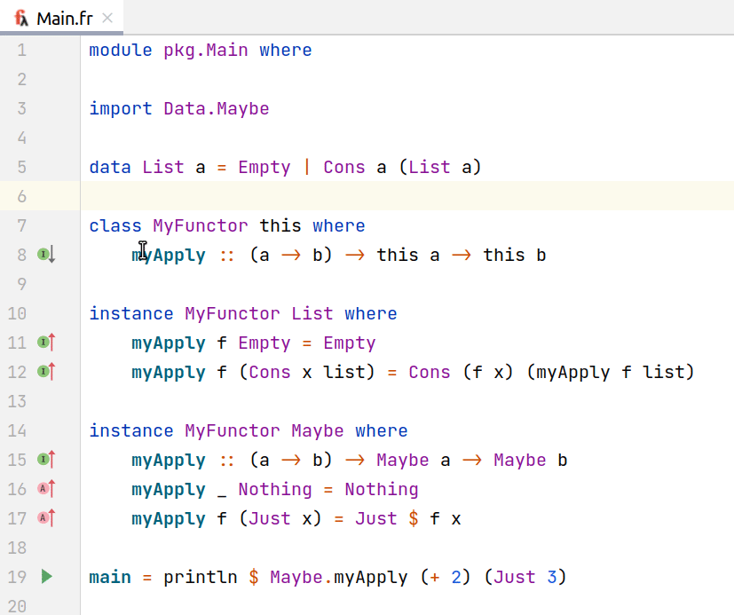
Task: Click 'Empty' constructor on line 5
Action: [x=264, y=167]
